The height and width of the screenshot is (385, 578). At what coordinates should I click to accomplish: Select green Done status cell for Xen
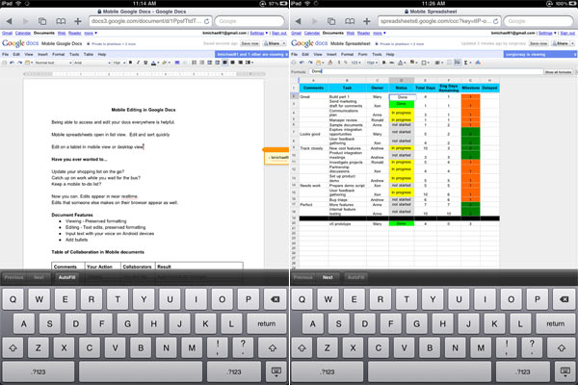tap(401, 104)
